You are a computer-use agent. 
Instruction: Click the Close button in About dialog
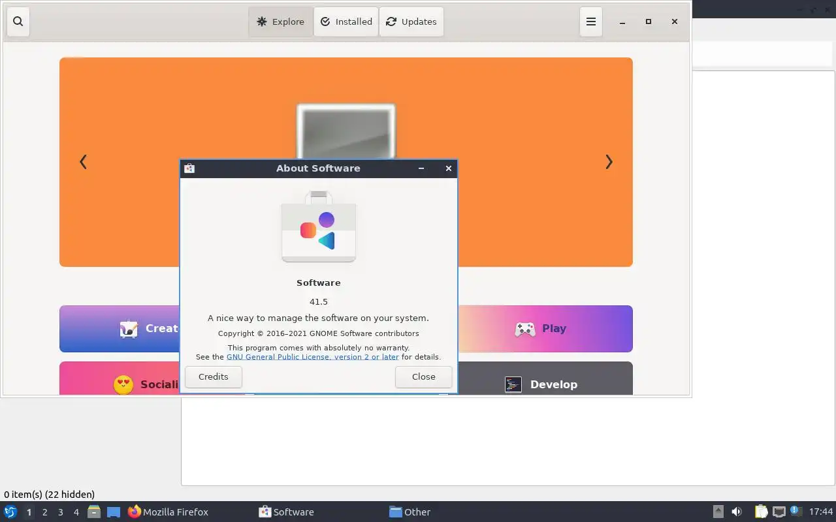[423, 376]
